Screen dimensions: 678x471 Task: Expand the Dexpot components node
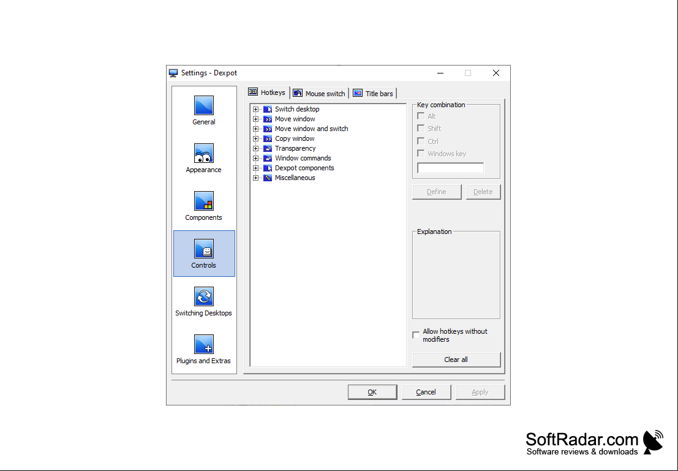point(255,168)
